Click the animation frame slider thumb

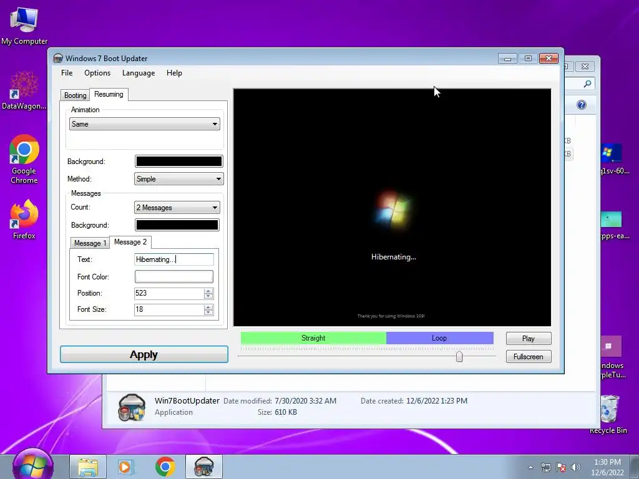click(459, 356)
